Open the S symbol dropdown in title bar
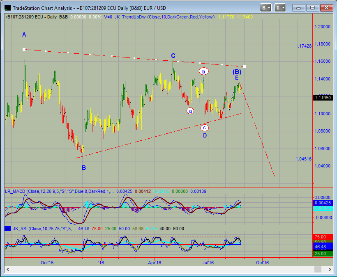The width and height of the screenshot is (337, 277). (x=265, y=8)
